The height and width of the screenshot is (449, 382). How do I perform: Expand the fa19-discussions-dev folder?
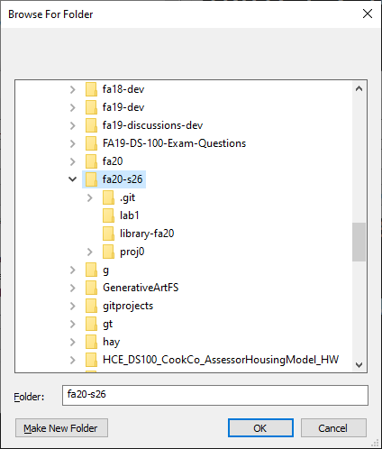coord(72,125)
